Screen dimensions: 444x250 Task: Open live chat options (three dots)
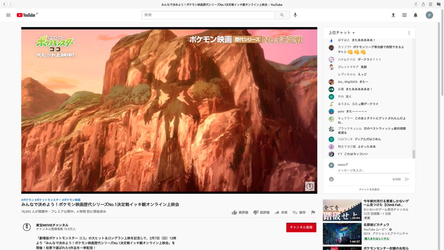pyautogui.click(x=409, y=33)
